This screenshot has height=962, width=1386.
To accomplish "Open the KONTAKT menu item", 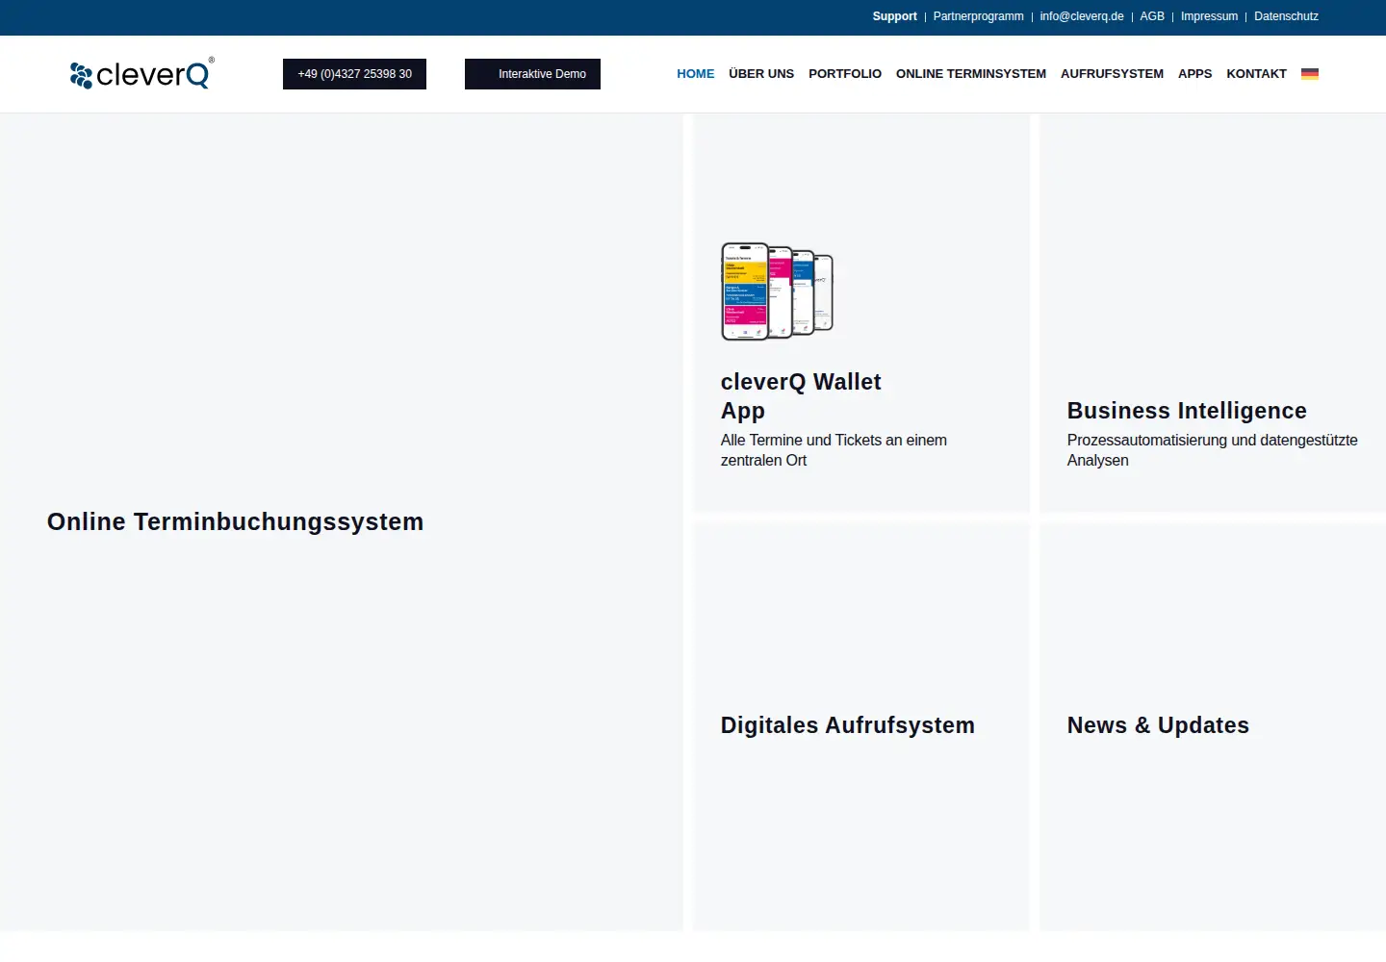I will 1256,73.
